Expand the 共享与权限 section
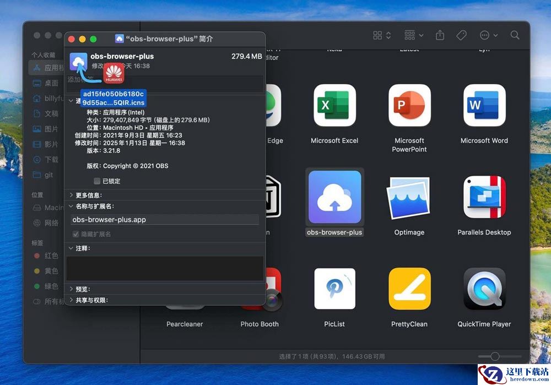Image resolution: width=551 pixels, height=385 pixels. click(71, 300)
